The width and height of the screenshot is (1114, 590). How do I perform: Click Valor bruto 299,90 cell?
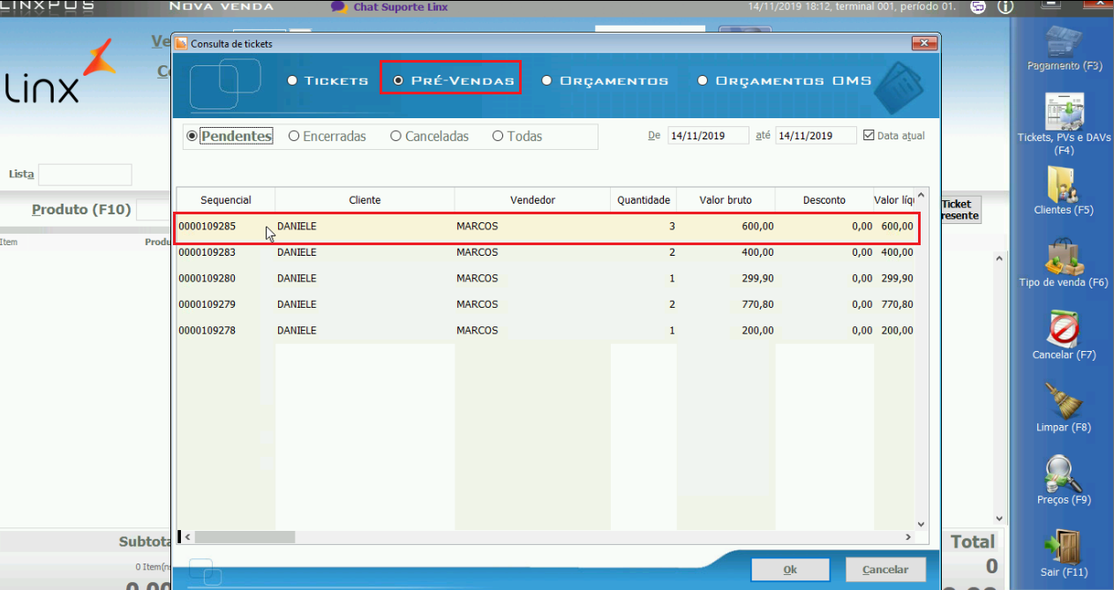(726, 279)
